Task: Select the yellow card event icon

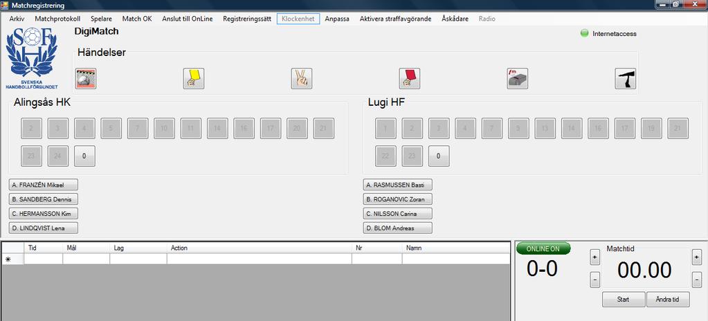Action: 193,79
